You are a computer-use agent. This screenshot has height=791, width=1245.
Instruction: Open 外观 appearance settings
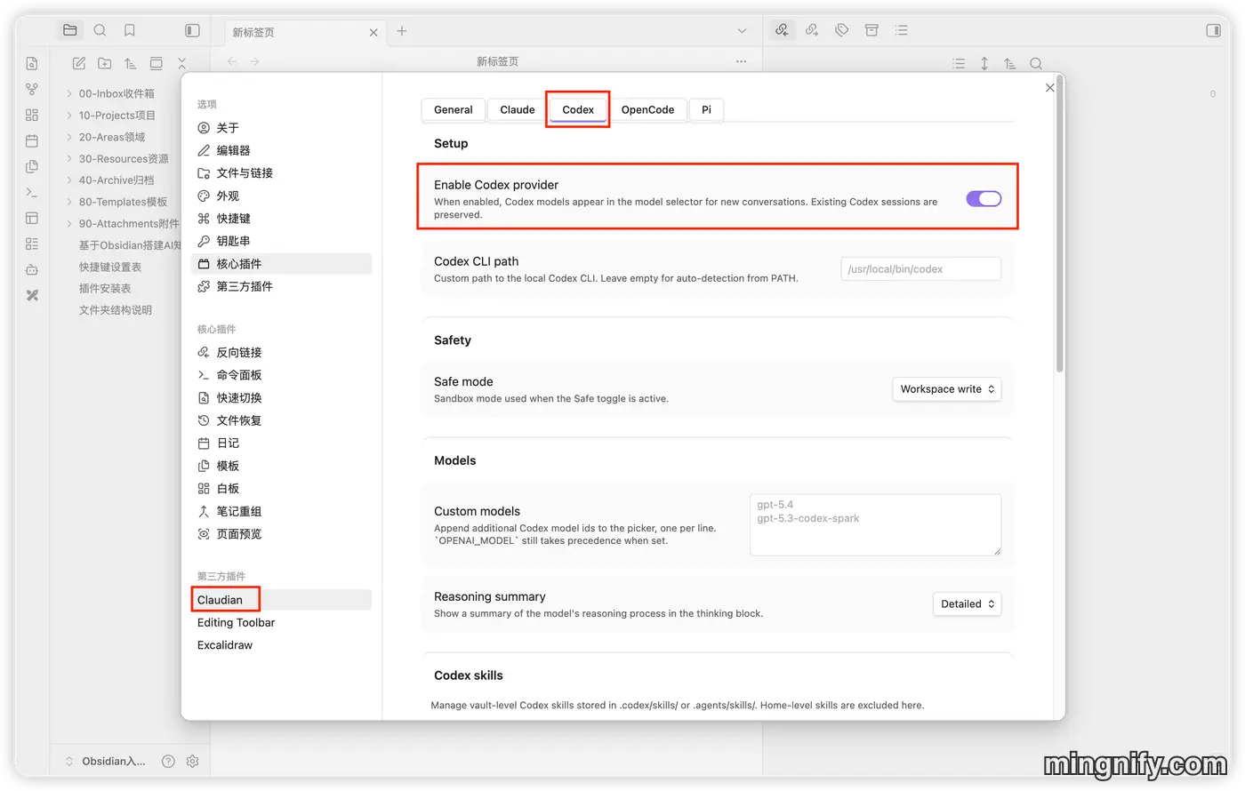tap(281, 196)
